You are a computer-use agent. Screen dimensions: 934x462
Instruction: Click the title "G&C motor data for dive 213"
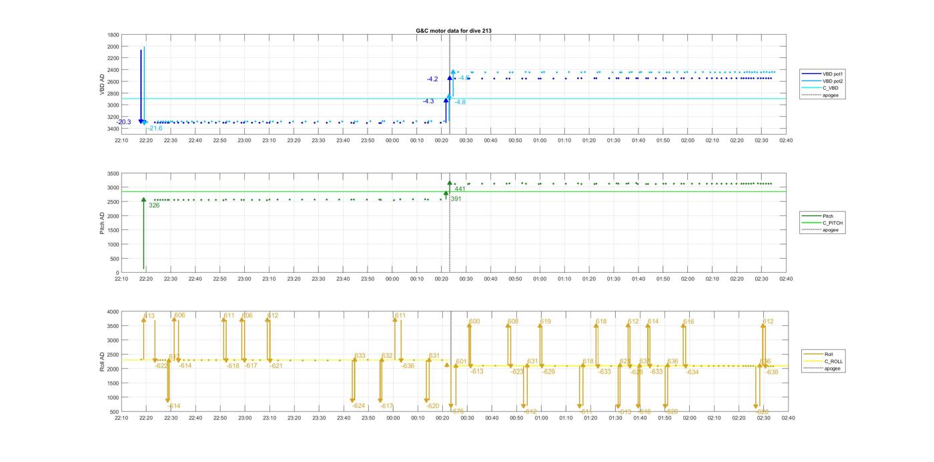coord(454,31)
